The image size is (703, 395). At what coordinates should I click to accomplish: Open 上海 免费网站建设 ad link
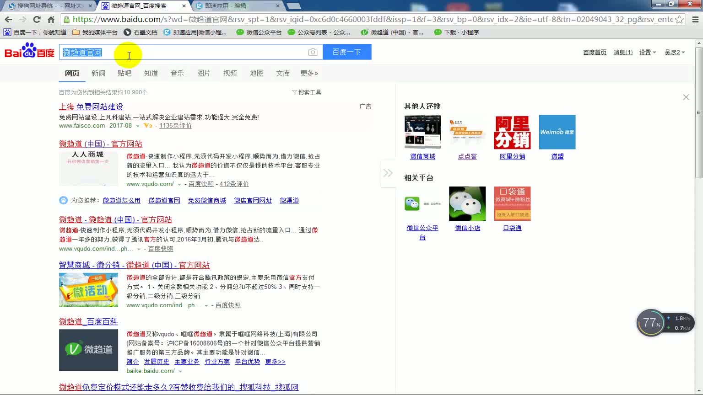(x=91, y=107)
